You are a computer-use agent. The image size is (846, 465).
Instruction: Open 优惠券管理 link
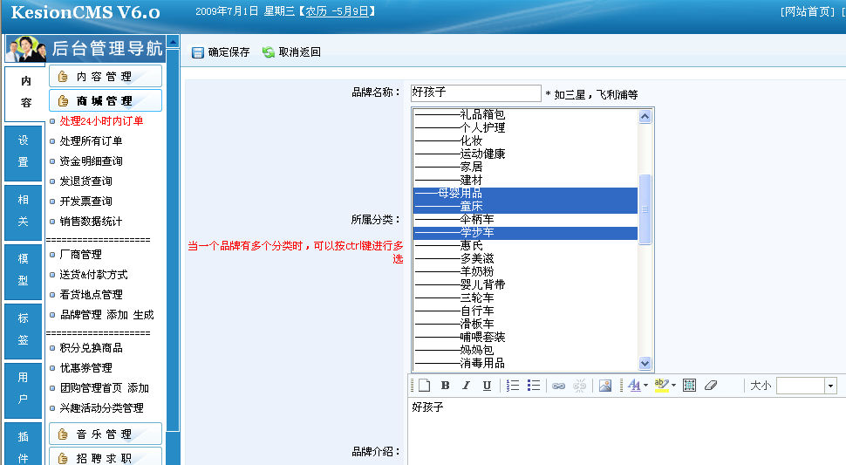tap(85, 368)
